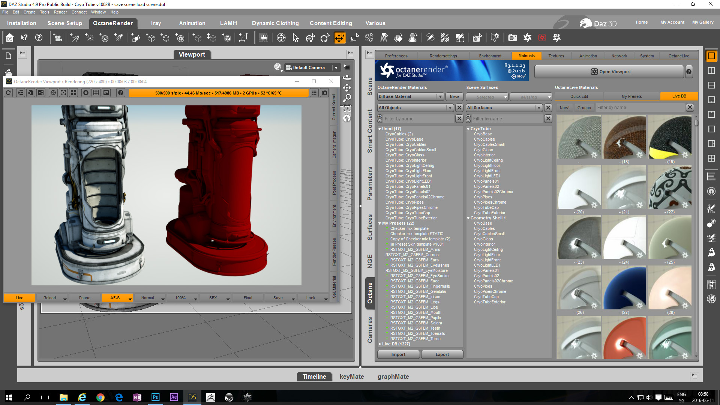Screen dimensions: 720x405
Task: Open the Render menu
Action: click(x=60, y=12)
